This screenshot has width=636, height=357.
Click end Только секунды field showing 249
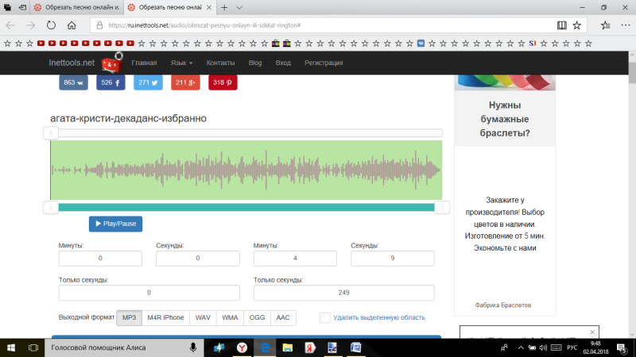coord(344,293)
